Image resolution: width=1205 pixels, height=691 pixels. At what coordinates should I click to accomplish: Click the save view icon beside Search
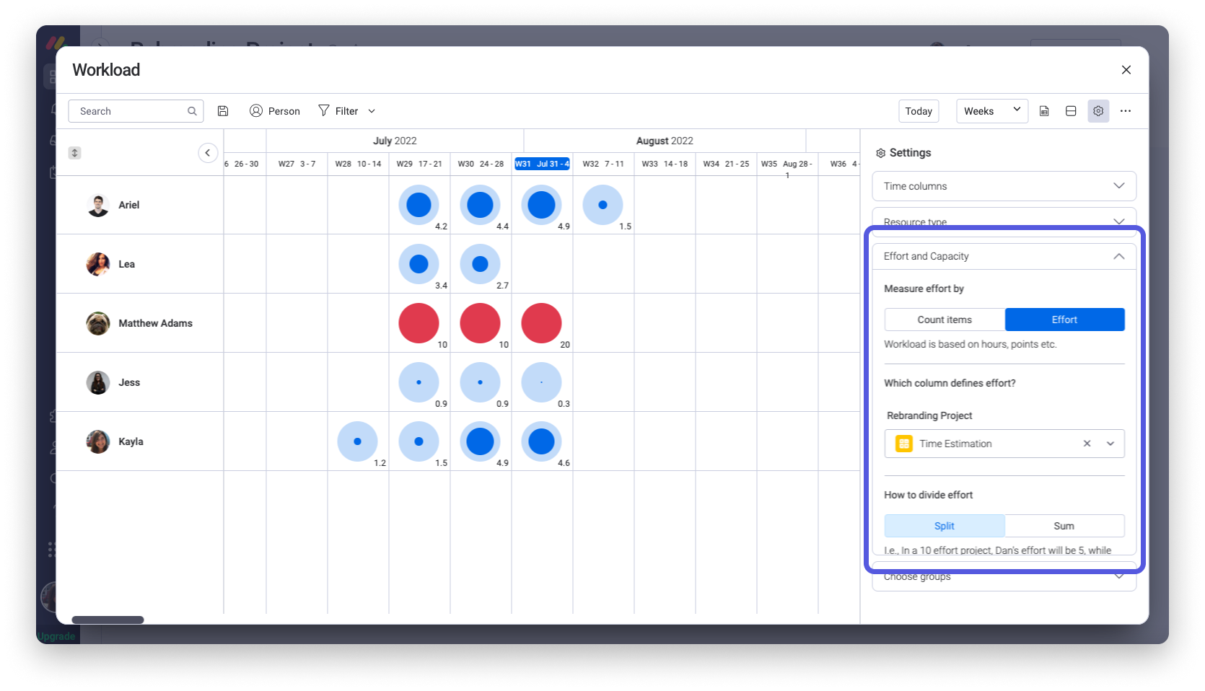pyautogui.click(x=223, y=111)
